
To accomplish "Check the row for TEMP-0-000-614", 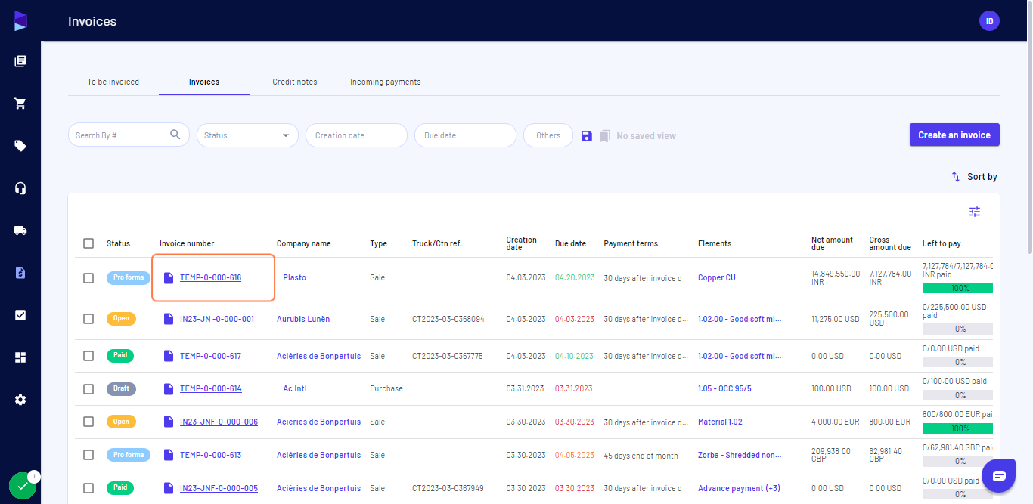I will [x=88, y=389].
